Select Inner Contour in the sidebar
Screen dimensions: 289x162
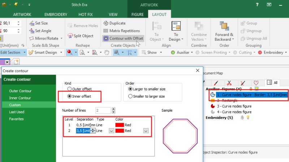coord(20,98)
